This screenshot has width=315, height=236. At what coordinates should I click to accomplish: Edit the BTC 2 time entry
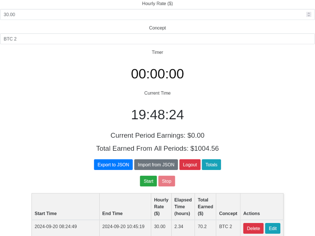[x=272, y=229]
